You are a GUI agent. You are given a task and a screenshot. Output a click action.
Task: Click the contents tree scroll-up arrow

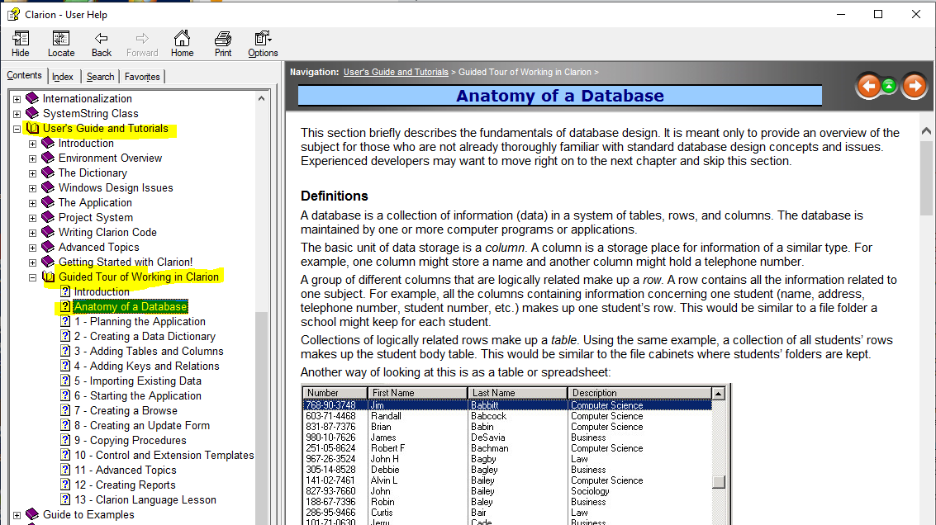pos(261,98)
